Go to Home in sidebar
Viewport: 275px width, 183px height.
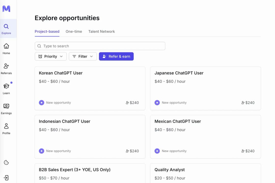click(6, 49)
